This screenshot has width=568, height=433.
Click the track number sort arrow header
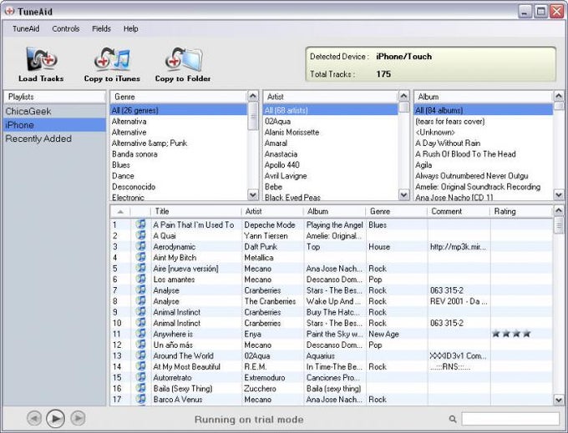(x=120, y=211)
